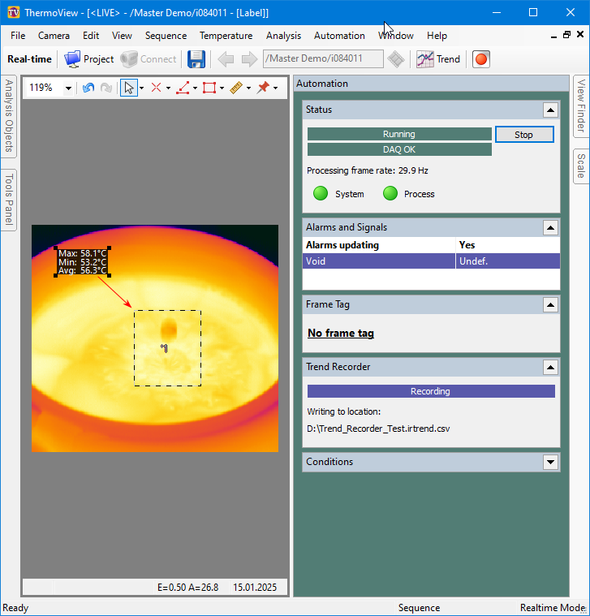Image resolution: width=590 pixels, height=616 pixels.
Task: Click the thermal image view
Action: click(x=155, y=338)
